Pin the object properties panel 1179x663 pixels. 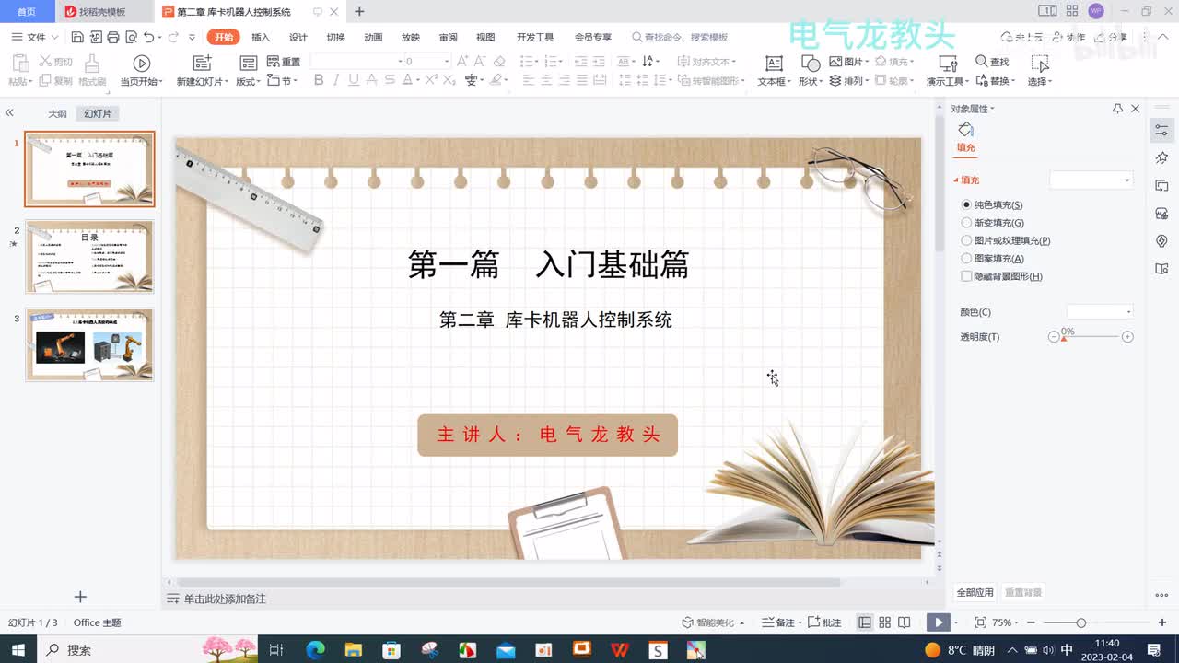pos(1118,109)
